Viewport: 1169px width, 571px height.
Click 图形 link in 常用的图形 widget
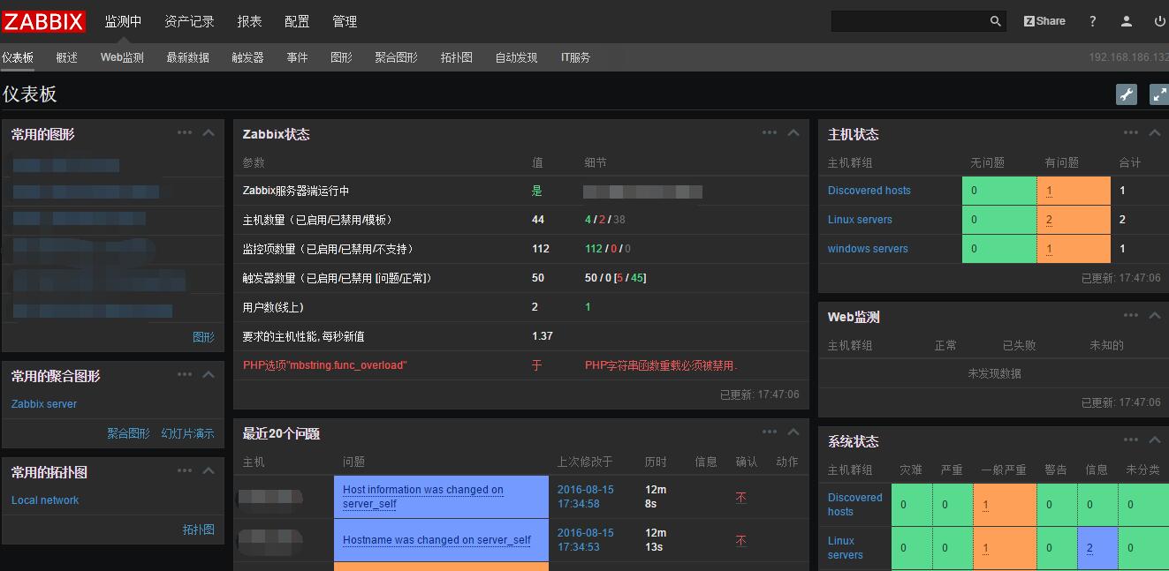(x=203, y=337)
